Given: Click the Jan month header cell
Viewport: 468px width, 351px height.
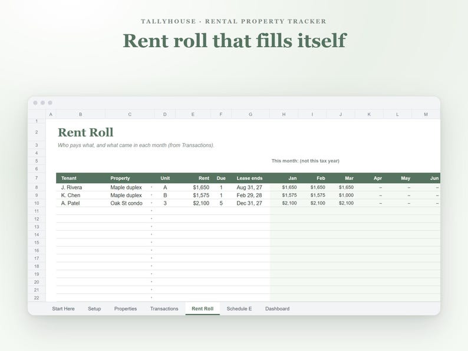Looking at the screenshot, I should pos(284,178).
